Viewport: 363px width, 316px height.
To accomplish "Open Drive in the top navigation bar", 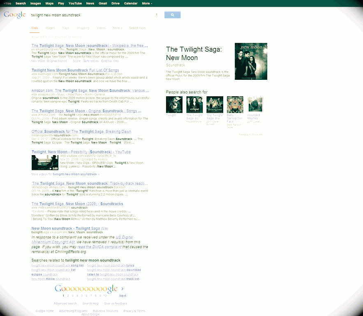I will click(116, 3).
